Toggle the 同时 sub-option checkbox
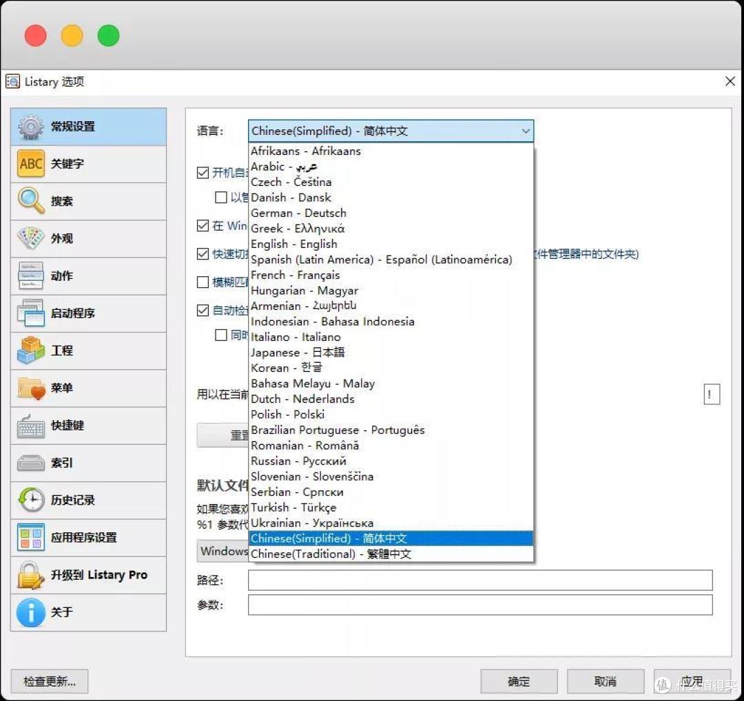 (221, 335)
